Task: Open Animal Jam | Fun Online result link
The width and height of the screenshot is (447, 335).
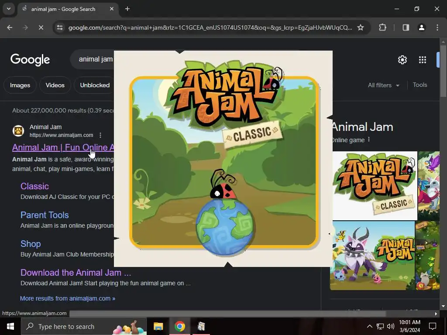Action: tap(63, 147)
